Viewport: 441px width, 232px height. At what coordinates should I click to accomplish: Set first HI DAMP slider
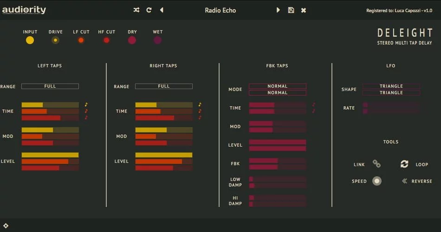click(x=277, y=198)
